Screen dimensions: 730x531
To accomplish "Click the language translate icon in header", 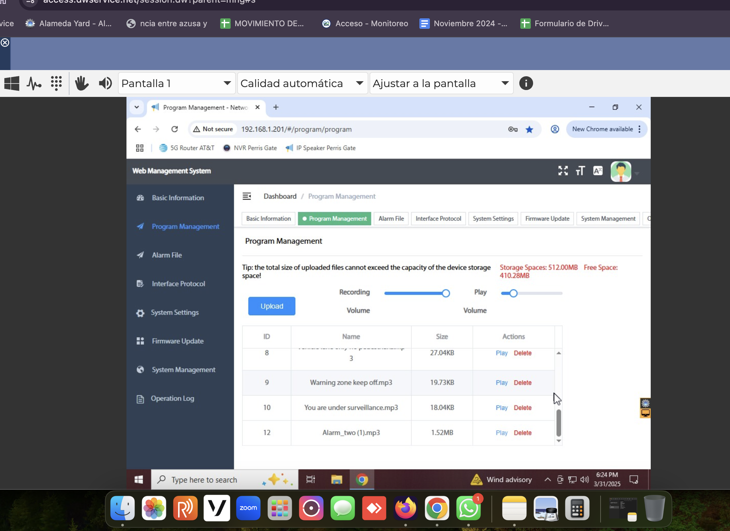I will [x=598, y=171].
